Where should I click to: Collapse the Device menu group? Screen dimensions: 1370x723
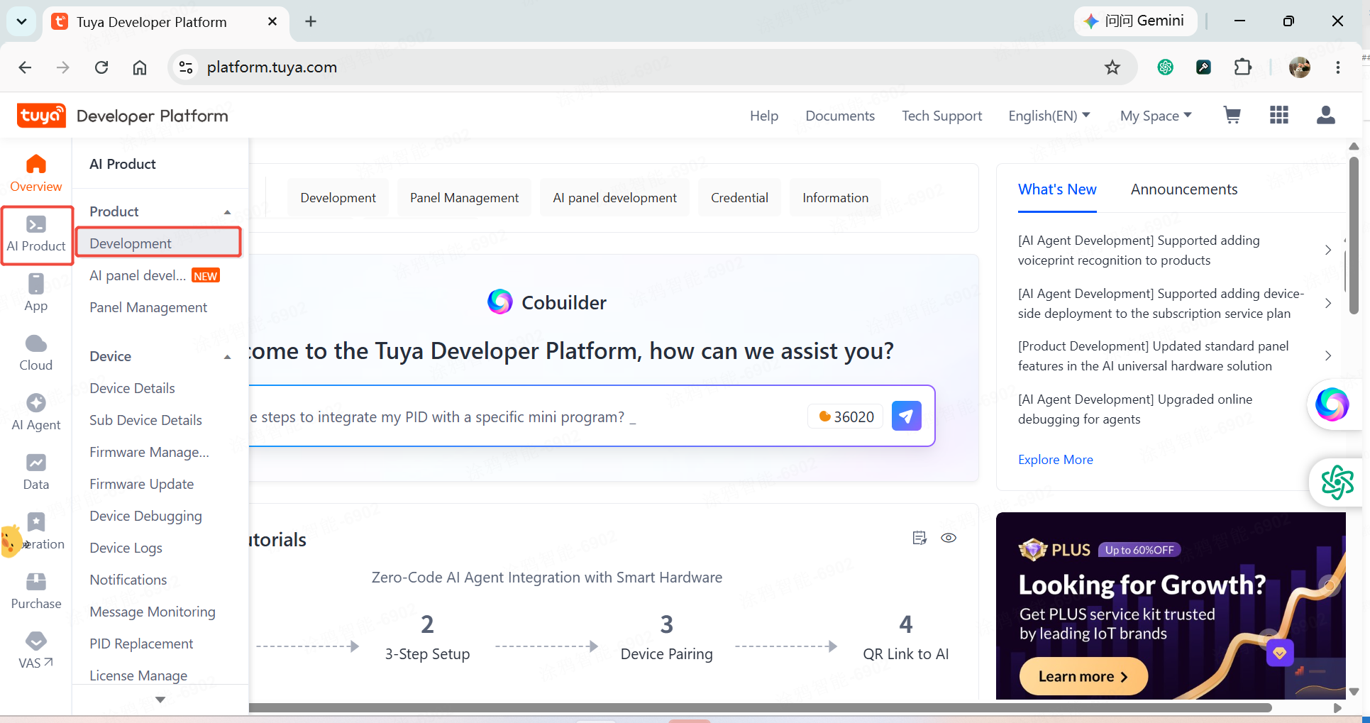click(x=227, y=356)
